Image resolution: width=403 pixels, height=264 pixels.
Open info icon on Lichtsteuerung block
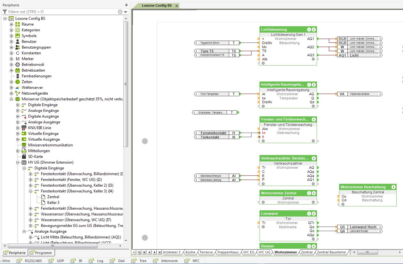click(314, 29)
